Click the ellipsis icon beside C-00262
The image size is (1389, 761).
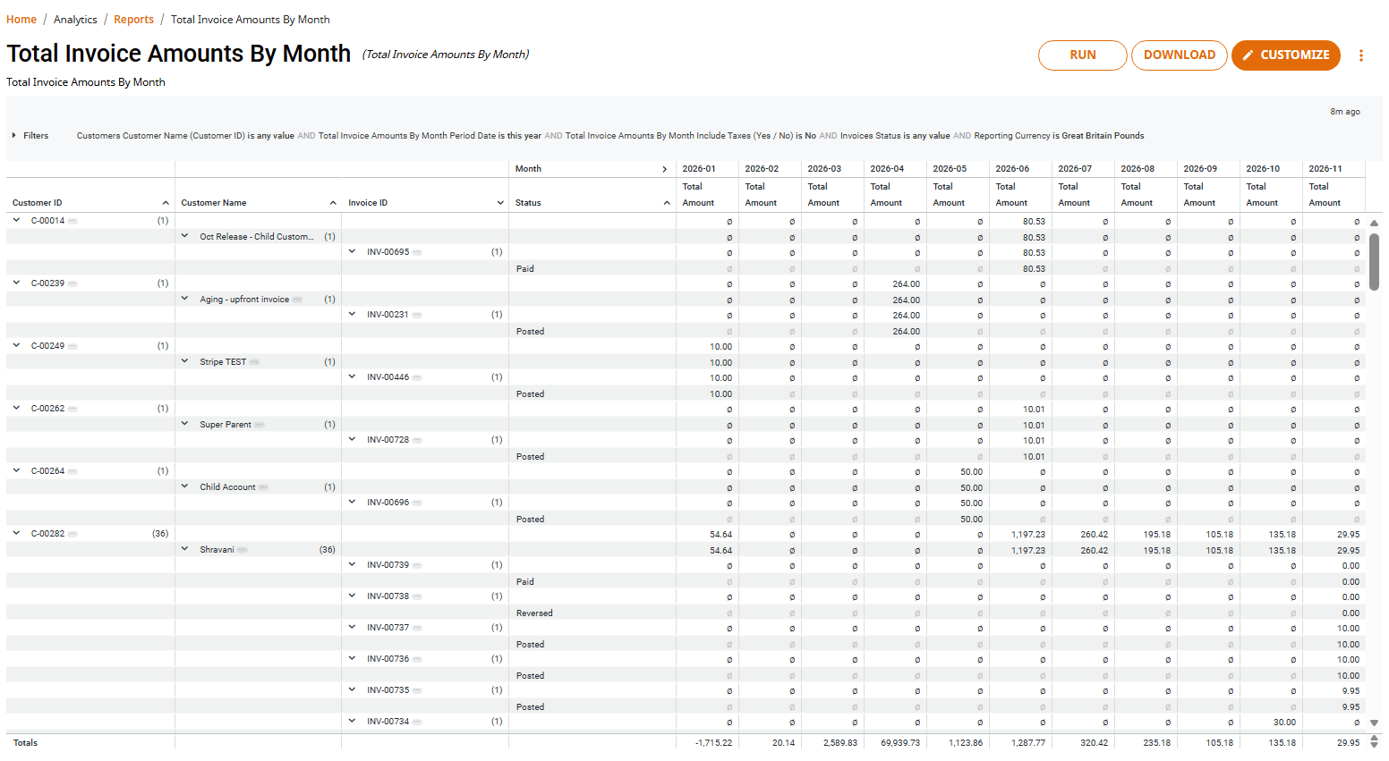[x=72, y=409]
